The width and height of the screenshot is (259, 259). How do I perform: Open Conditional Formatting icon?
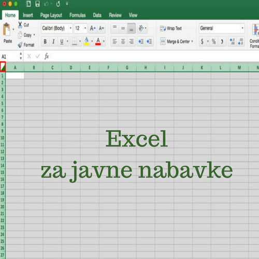[255, 30]
